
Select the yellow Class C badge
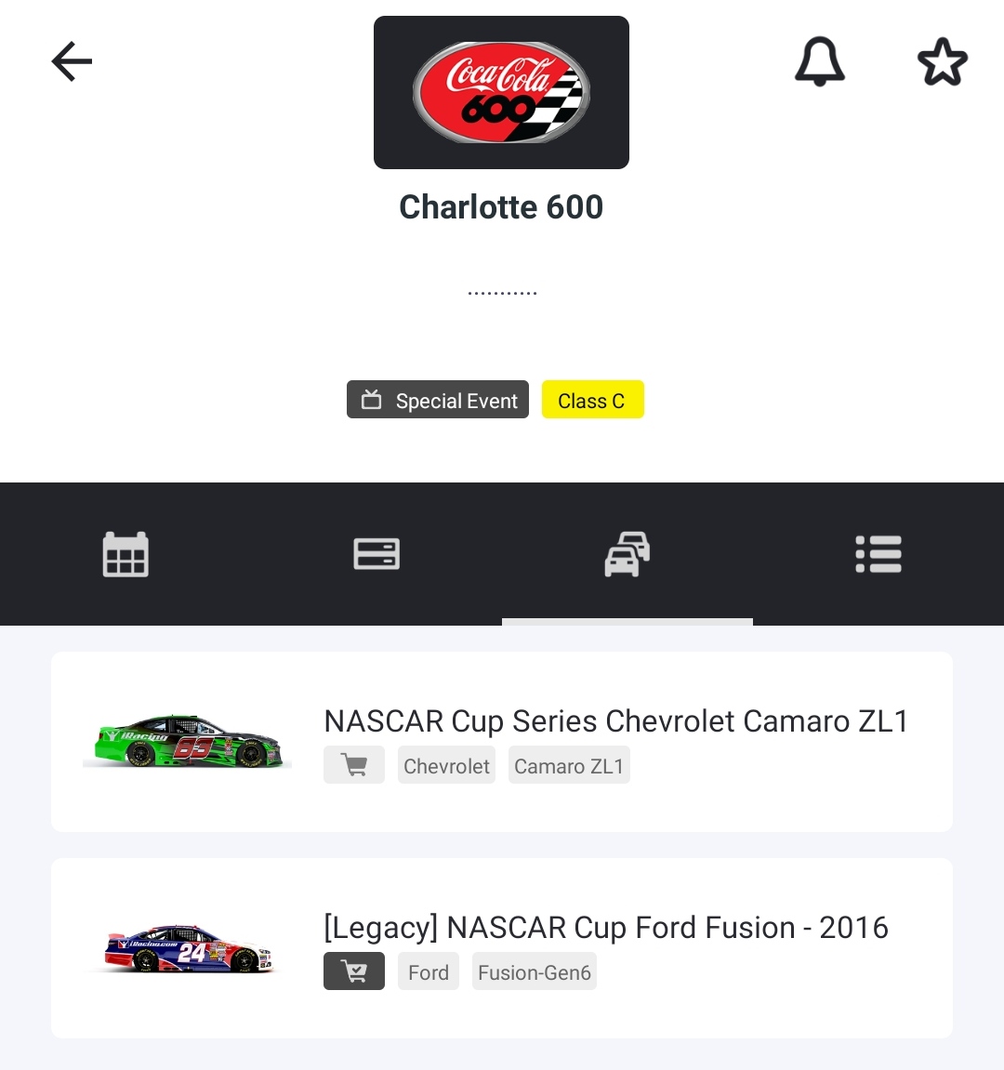tap(592, 400)
